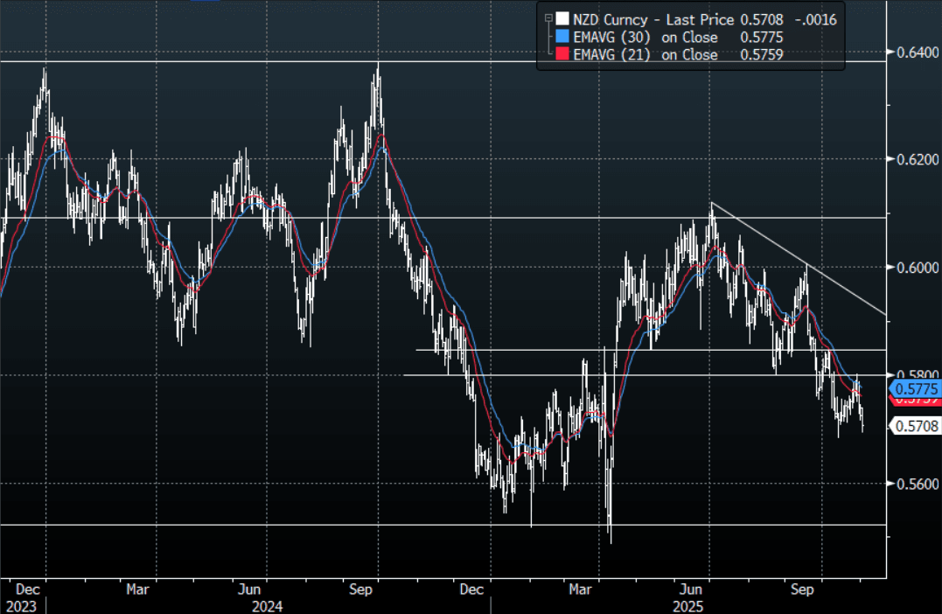Click the white NZD Curncy color swatch

[x=562, y=18]
